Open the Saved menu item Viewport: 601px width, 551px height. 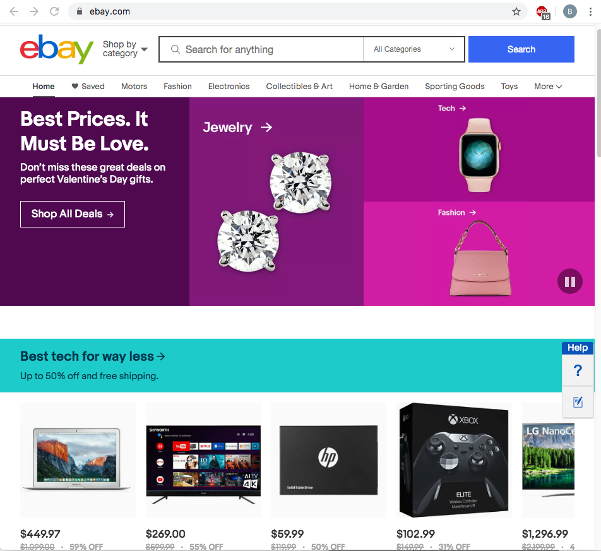88,87
